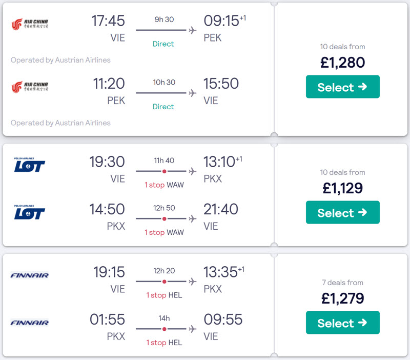Image resolution: width=410 pixels, height=360 pixels.
Task: Click the Finnair logo on the 19:15 flight
Action: pyautogui.click(x=30, y=275)
